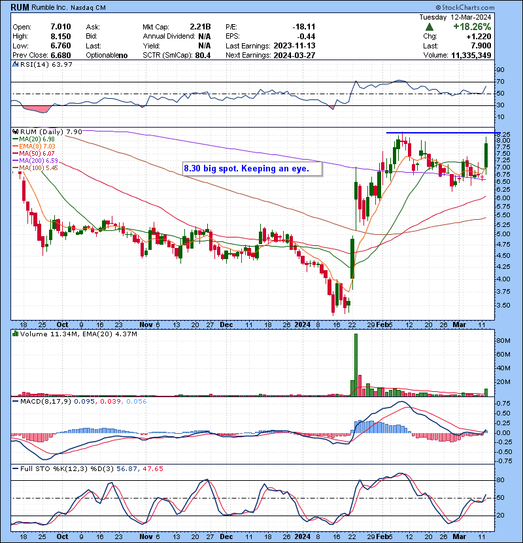Click the MA(20) 6.98 legend entry

point(33,139)
